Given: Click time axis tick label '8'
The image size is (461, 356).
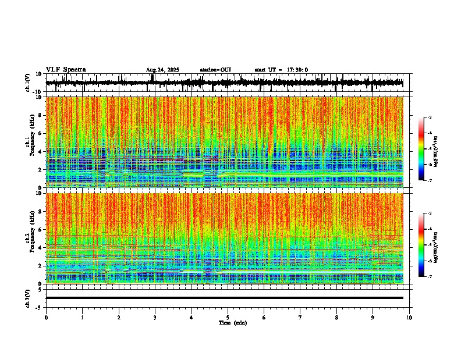Looking at the screenshot, I should [336, 318].
